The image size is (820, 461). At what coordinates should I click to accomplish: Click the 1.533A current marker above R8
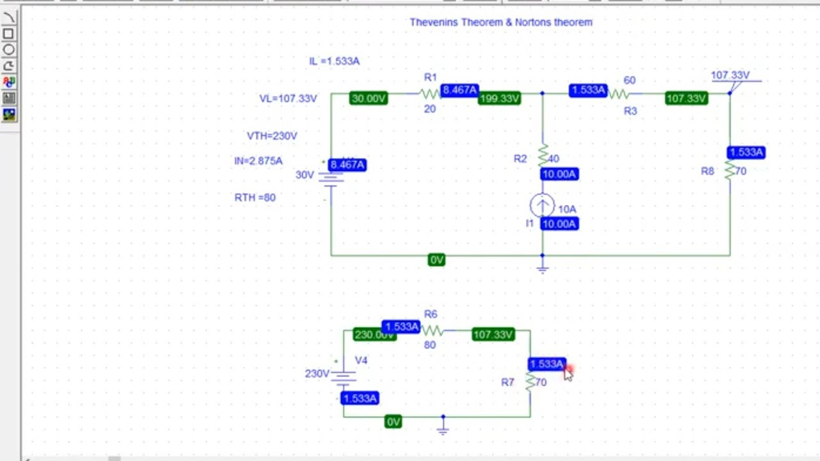(x=746, y=152)
